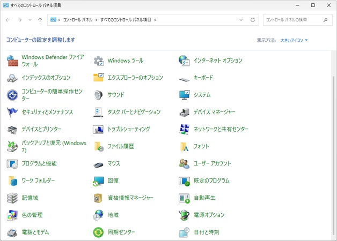
Task: Expand chevron after コントロール パネル breadcrumb
Action: (x=96, y=20)
